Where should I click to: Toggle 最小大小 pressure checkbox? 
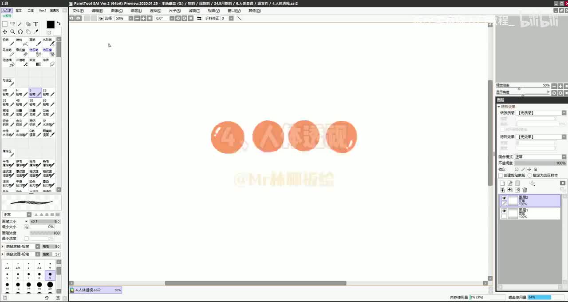click(26, 227)
